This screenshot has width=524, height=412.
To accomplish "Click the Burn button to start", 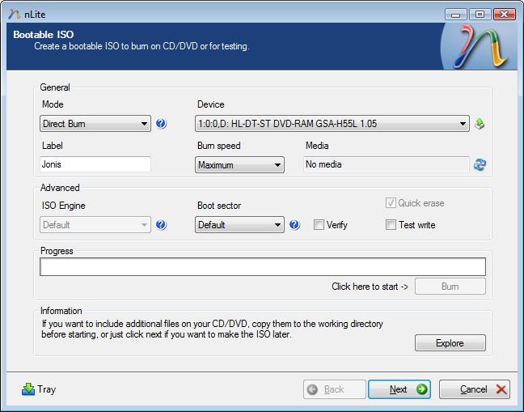I will pyautogui.click(x=450, y=287).
